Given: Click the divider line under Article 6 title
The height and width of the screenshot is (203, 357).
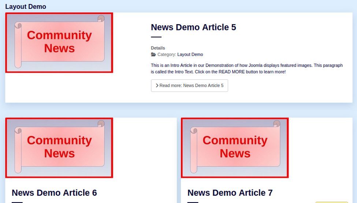Looking at the screenshot, I should 17,202.
